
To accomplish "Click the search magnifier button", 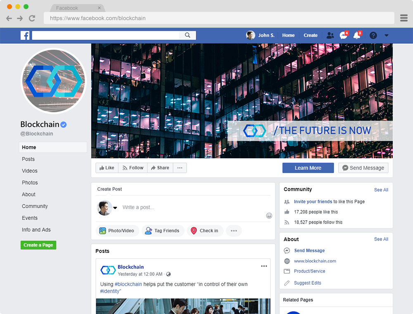I will [188, 35].
